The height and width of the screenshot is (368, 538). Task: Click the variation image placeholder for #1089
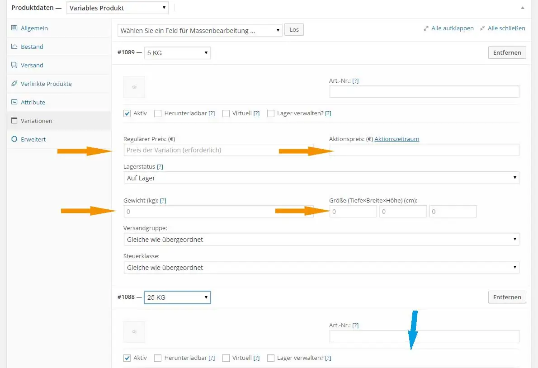pyautogui.click(x=134, y=87)
